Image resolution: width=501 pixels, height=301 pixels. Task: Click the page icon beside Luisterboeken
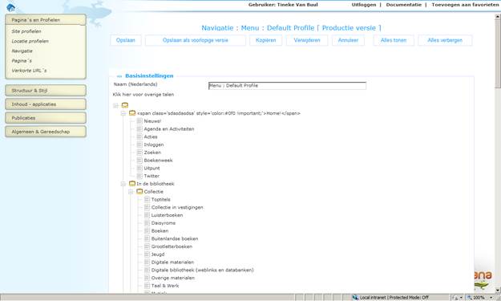pos(147,215)
